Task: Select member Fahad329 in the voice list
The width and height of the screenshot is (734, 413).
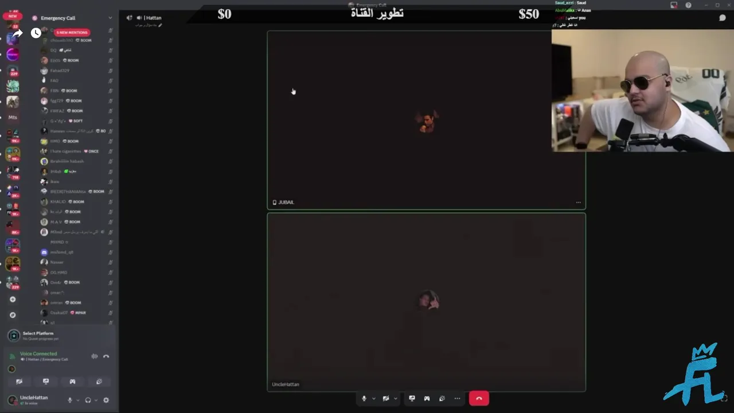Action: pos(77,71)
